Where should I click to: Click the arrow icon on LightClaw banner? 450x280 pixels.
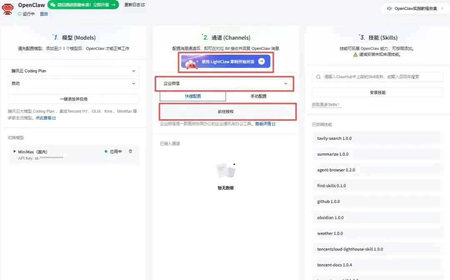pos(261,61)
